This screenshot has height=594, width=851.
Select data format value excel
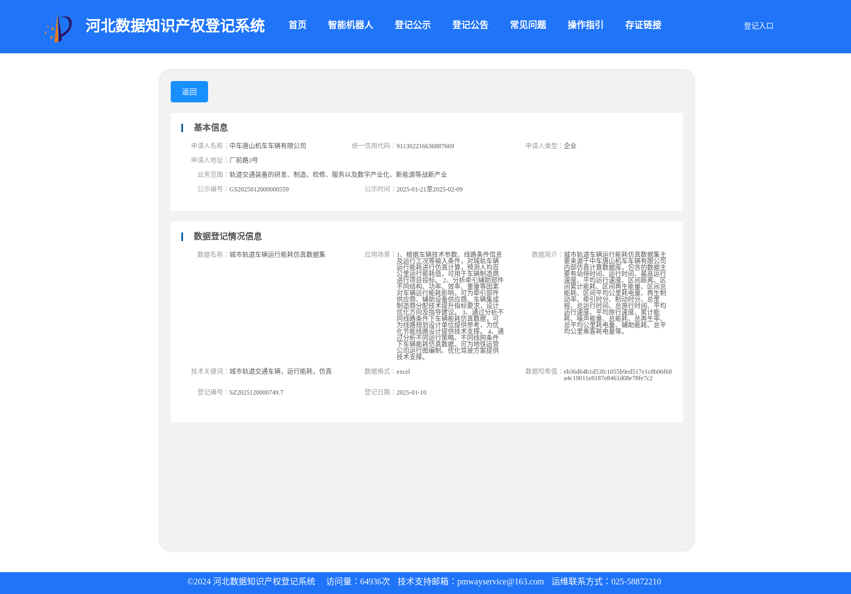[403, 372]
